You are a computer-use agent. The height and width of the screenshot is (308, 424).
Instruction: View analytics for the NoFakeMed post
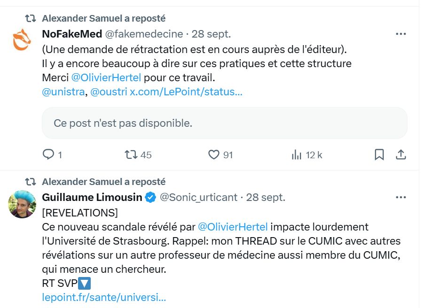tap(297, 154)
